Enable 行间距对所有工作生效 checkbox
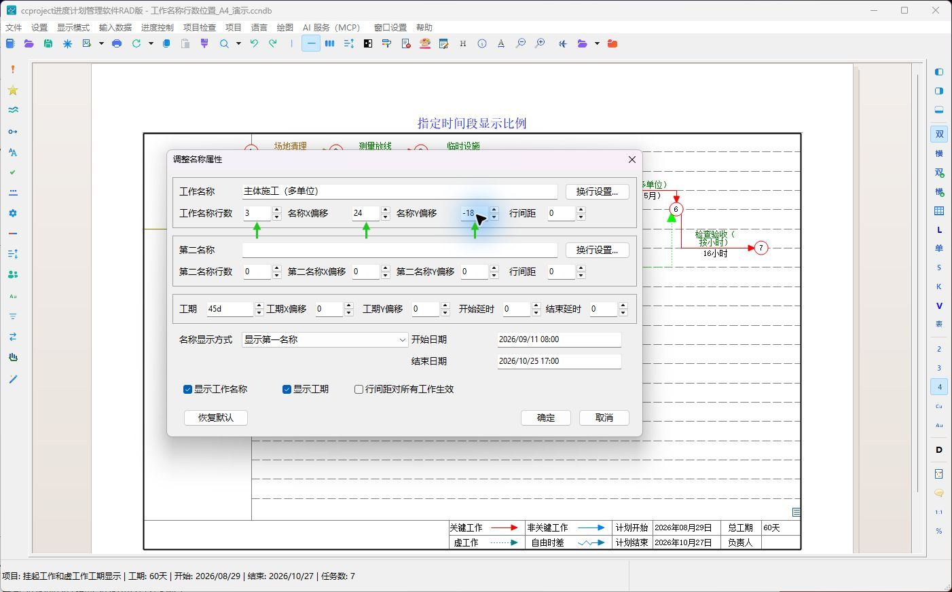Image resolution: width=952 pixels, height=592 pixels. [x=359, y=389]
